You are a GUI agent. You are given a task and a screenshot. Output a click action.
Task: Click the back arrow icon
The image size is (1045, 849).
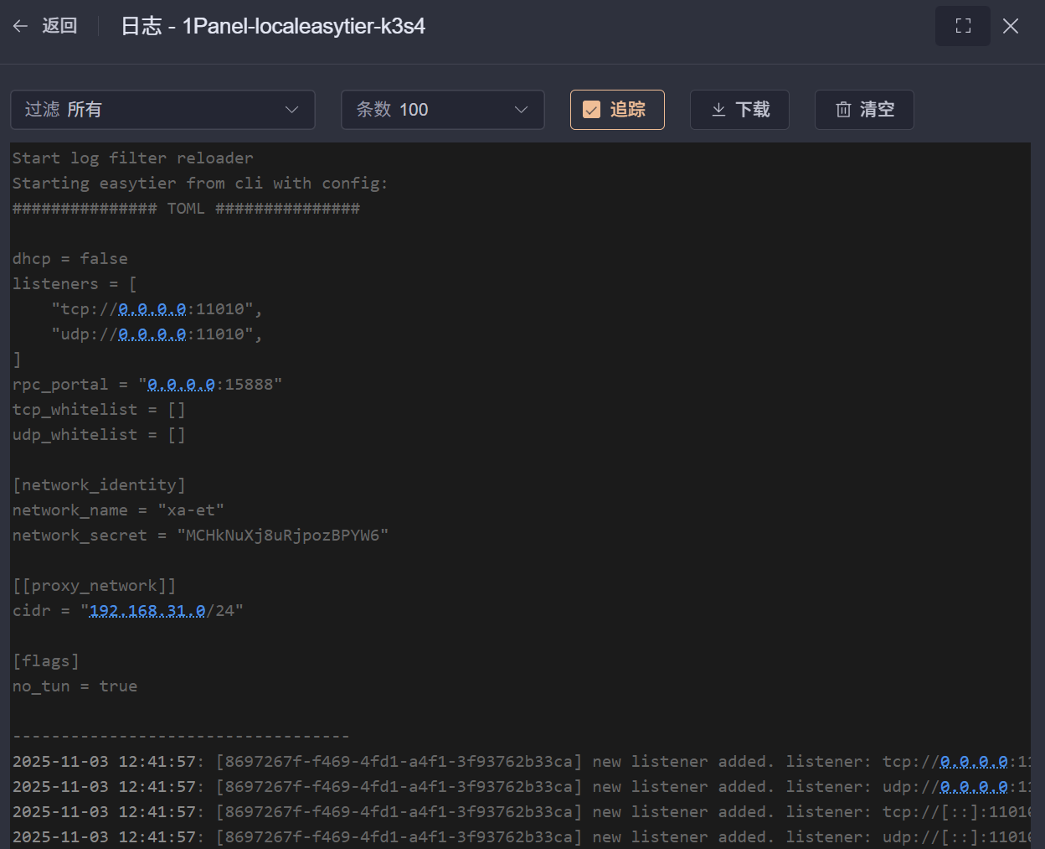pos(20,26)
